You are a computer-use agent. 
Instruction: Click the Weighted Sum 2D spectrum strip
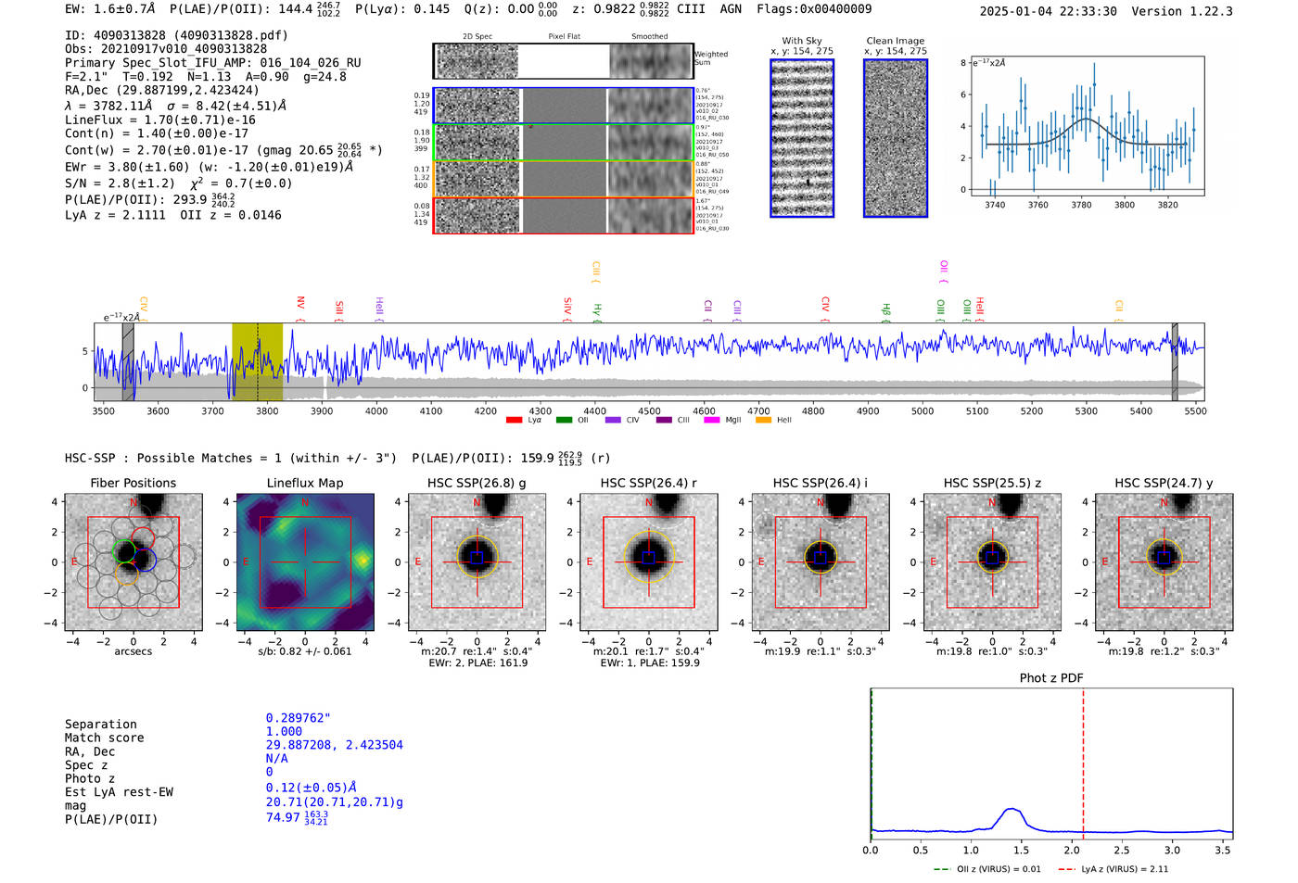[564, 61]
